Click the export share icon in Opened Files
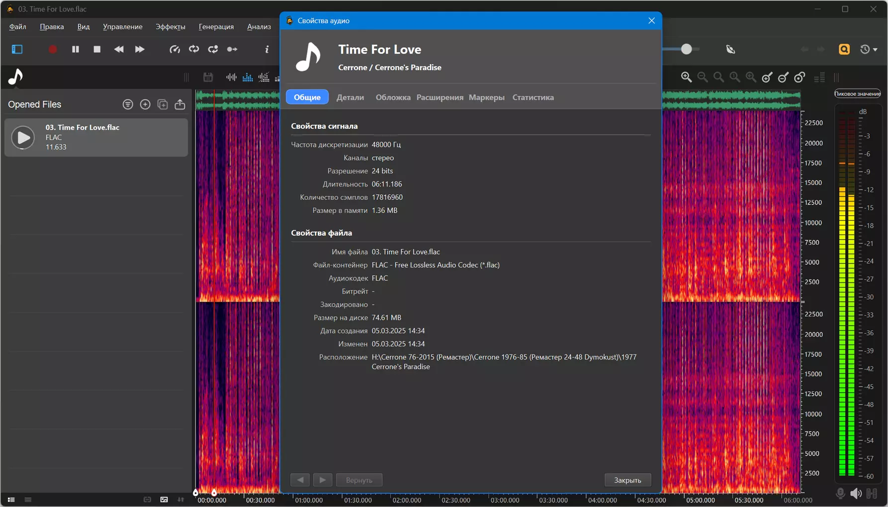The image size is (888, 507). pos(180,104)
